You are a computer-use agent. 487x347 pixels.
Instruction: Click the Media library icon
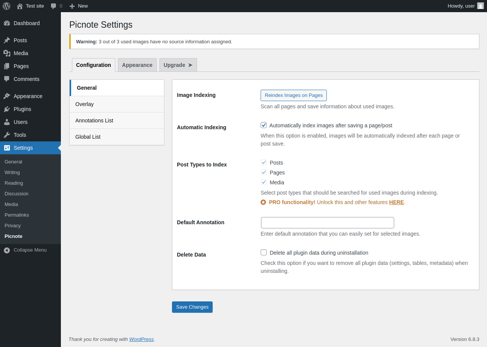[7, 53]
